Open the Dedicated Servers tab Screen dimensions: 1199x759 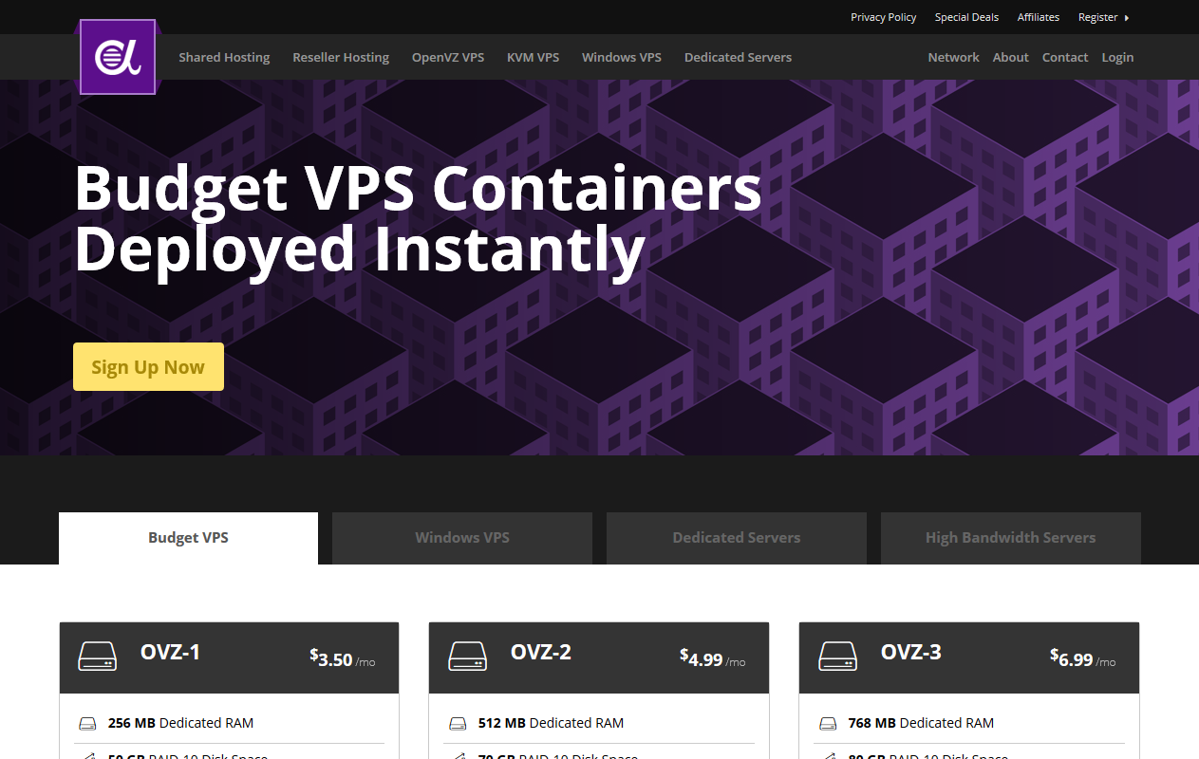pos(737,538)
